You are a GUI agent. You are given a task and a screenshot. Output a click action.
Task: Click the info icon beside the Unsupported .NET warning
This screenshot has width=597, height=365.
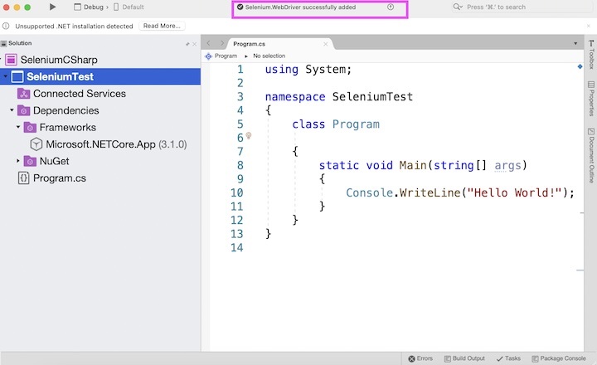click(x=6, y=26)
